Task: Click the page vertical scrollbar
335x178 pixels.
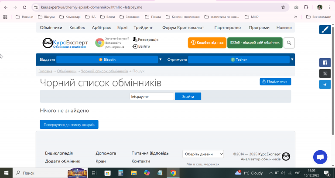Action: (x=333, y=81)
